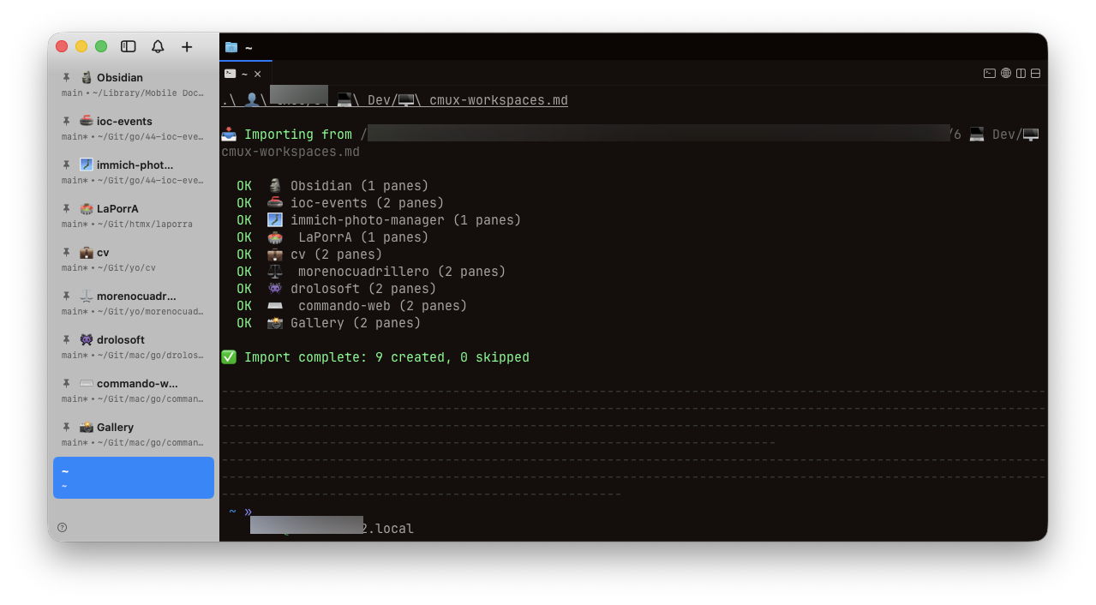Open the notifications bell
Image resolution: width=1096 pixels, height=605 pixels.
point(158,47)
